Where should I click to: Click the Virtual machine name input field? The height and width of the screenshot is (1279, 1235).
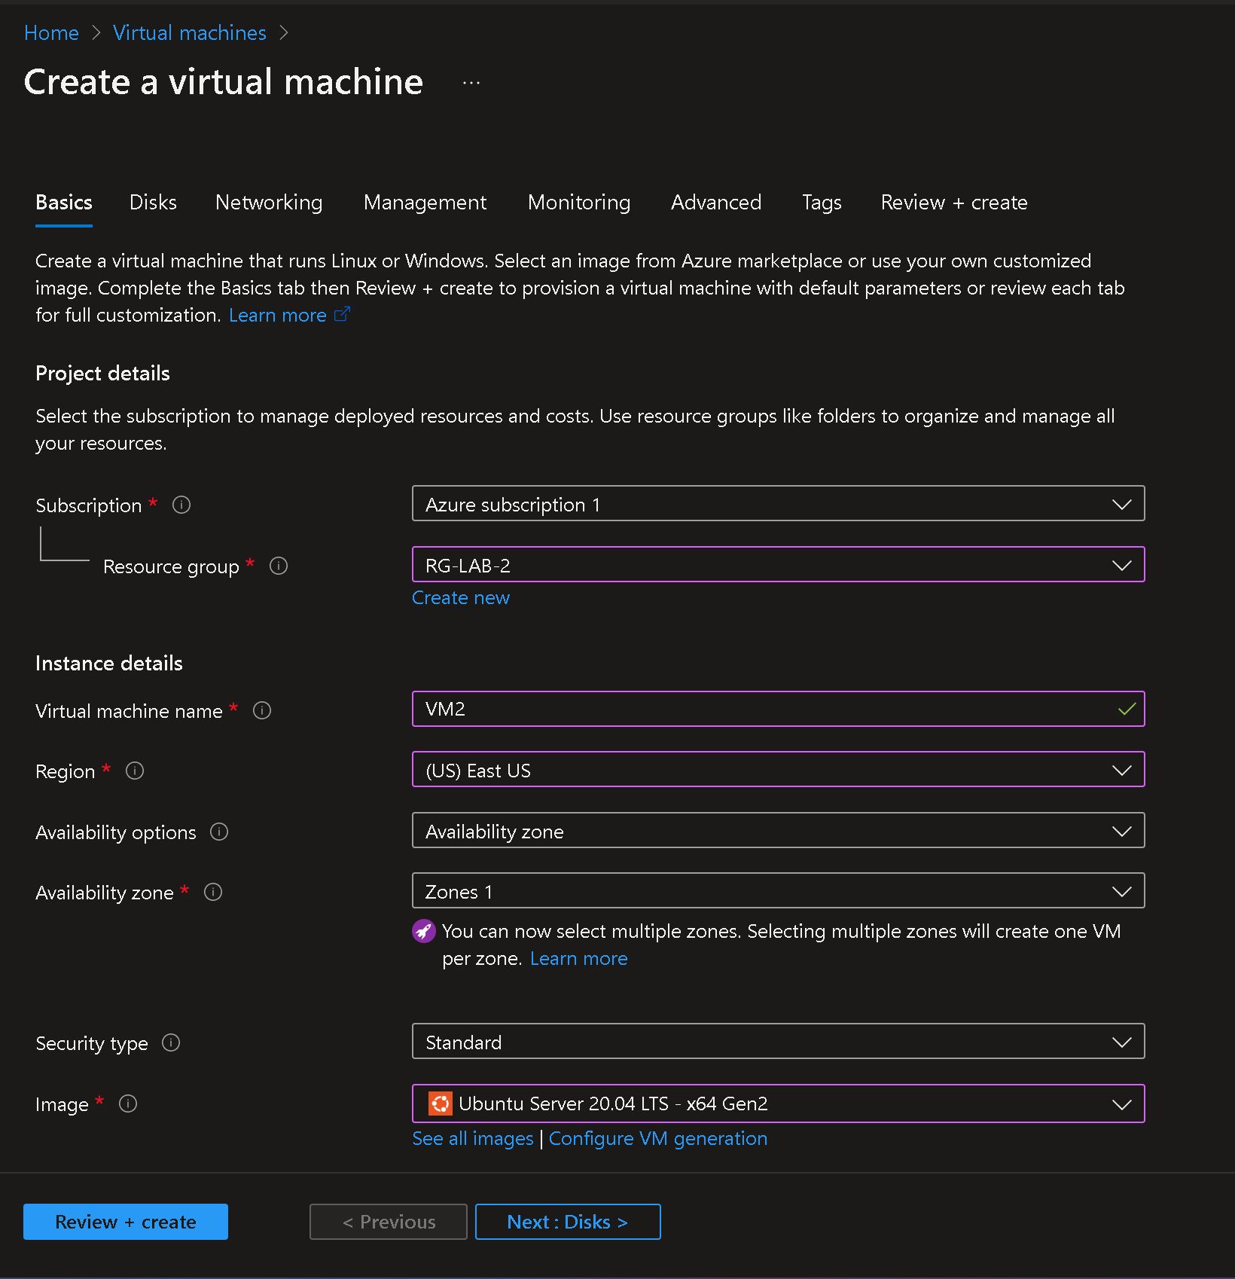(778, 709)
